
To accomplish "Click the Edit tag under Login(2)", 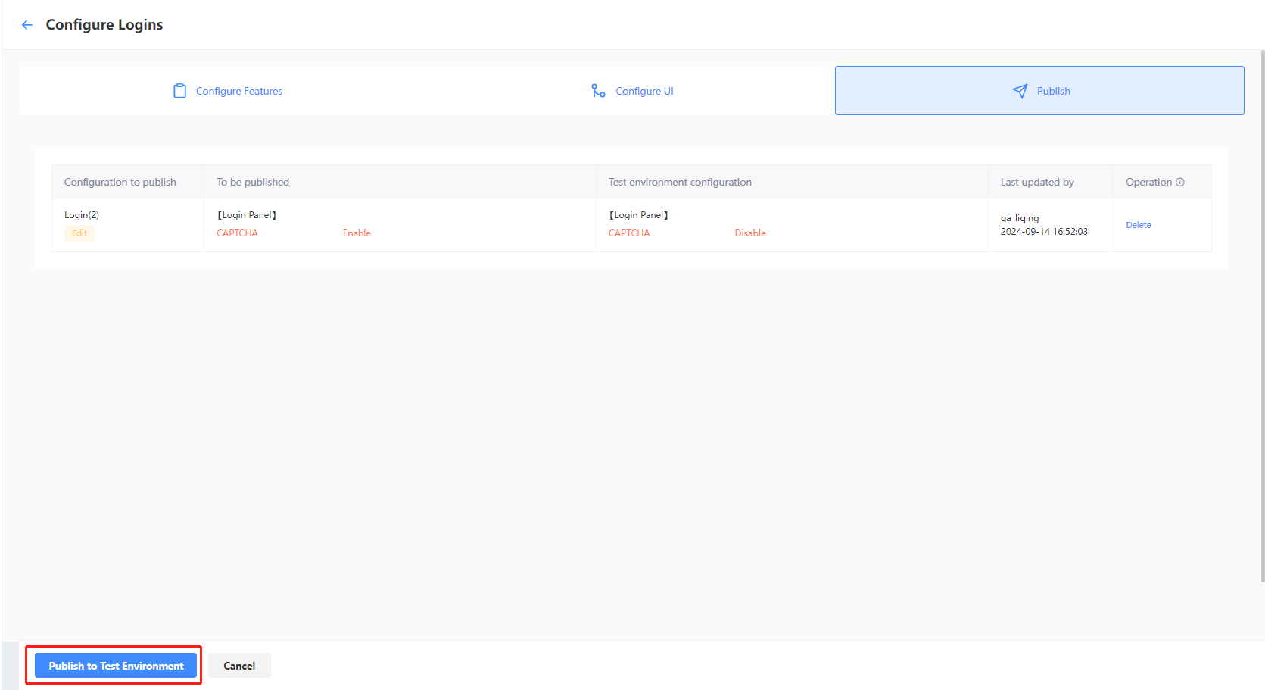I will coord(79,234).
